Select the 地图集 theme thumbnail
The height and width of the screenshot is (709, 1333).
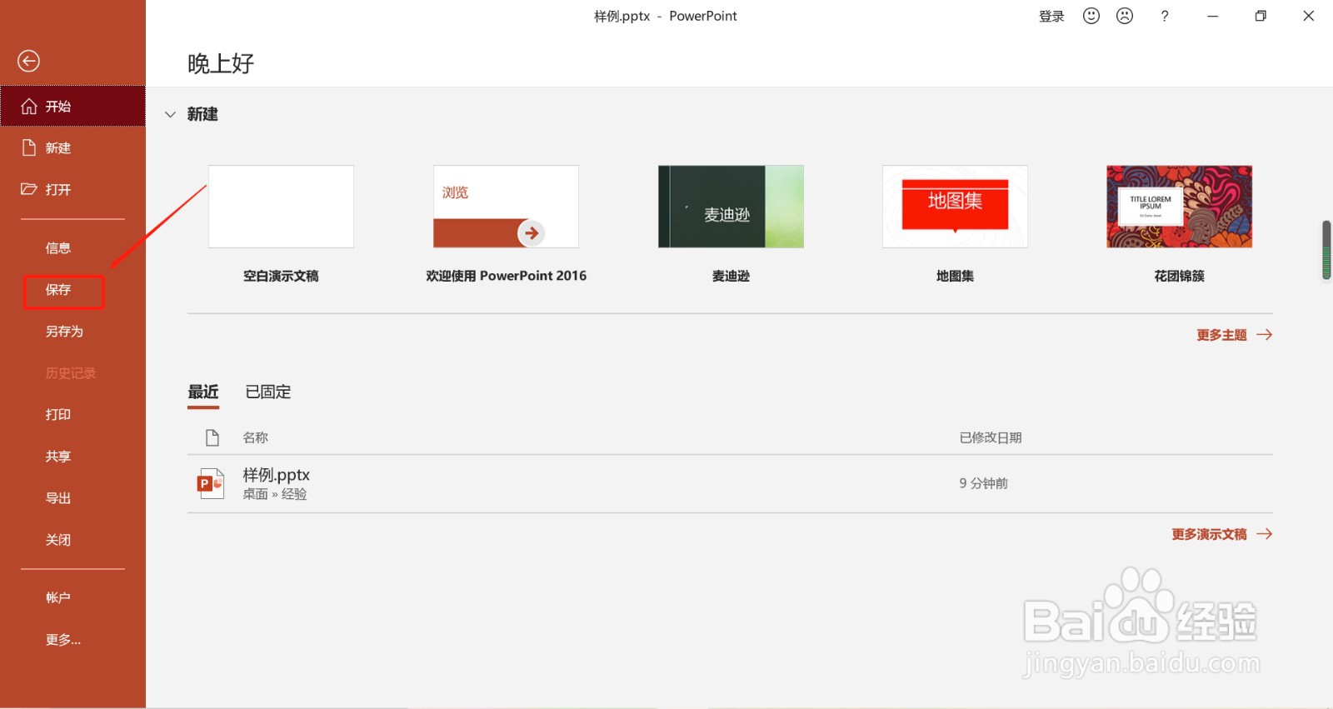(955, 207)
